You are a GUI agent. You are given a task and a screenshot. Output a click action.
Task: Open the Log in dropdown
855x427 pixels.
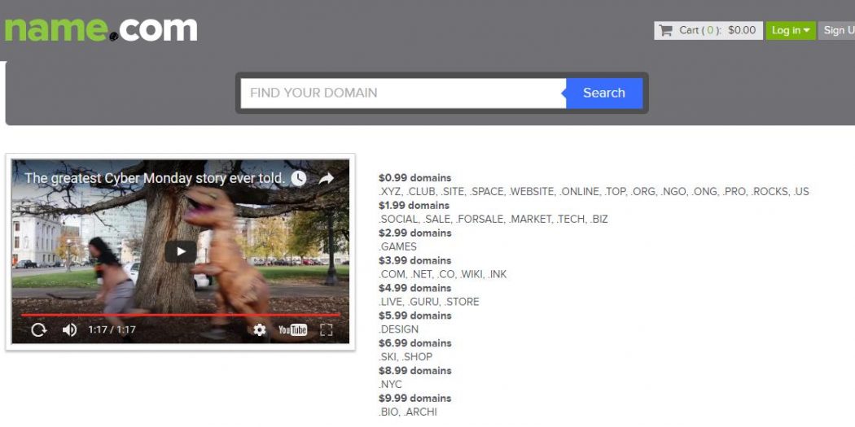791,31
